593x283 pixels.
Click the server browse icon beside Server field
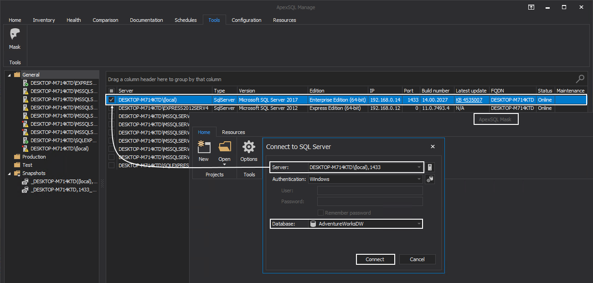click(429, 167)
